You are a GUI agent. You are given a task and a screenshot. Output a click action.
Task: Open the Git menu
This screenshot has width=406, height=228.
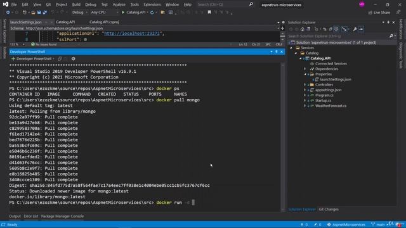[x=48, y=4]
